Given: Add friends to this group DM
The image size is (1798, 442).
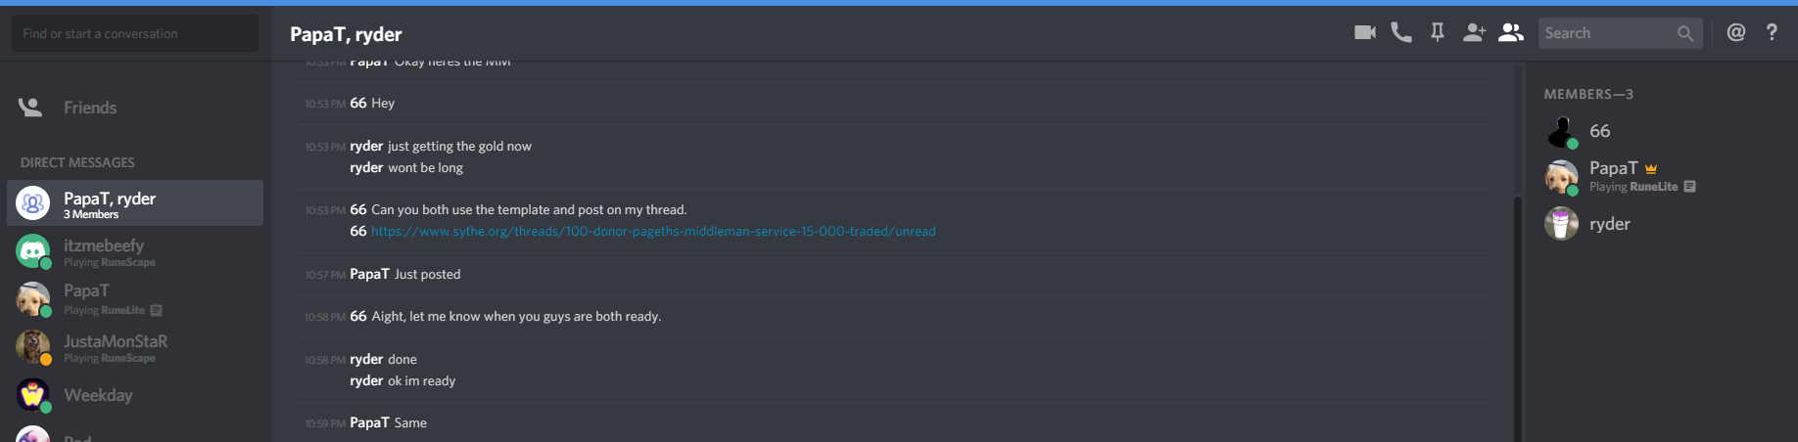Looking at the screenshot, I should [x=1474, y=32].
